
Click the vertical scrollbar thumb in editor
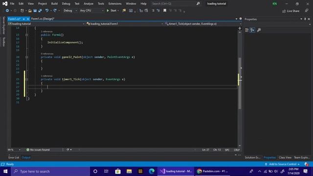240,83
